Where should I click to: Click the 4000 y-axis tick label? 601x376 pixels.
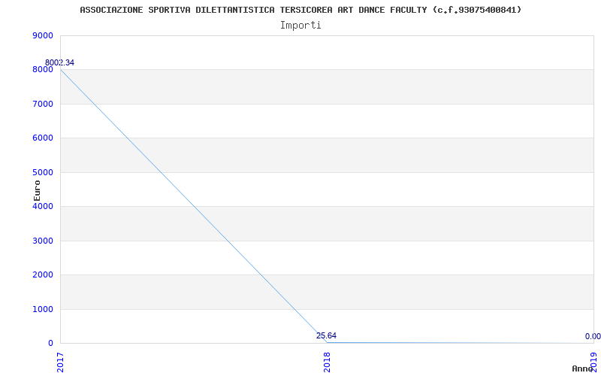coord(43,206)
